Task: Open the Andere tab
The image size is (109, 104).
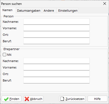Action: [49, 11]
